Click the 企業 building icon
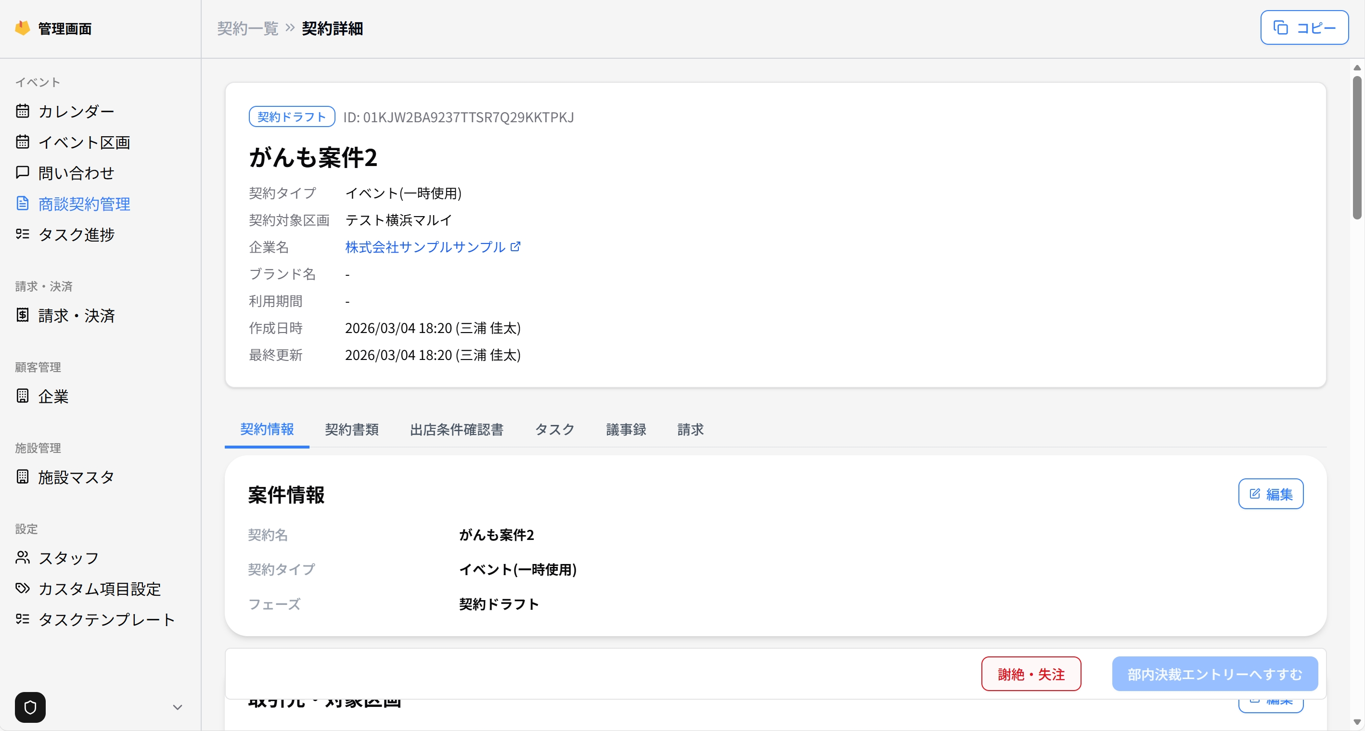1365x731 pixels. 22,396
